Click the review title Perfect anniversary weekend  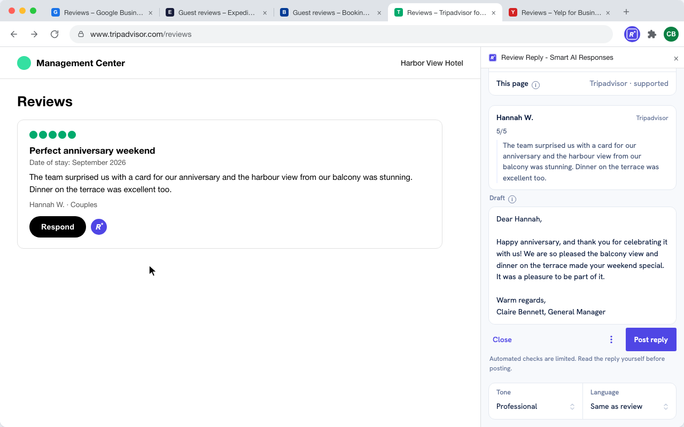click(92, 151)
